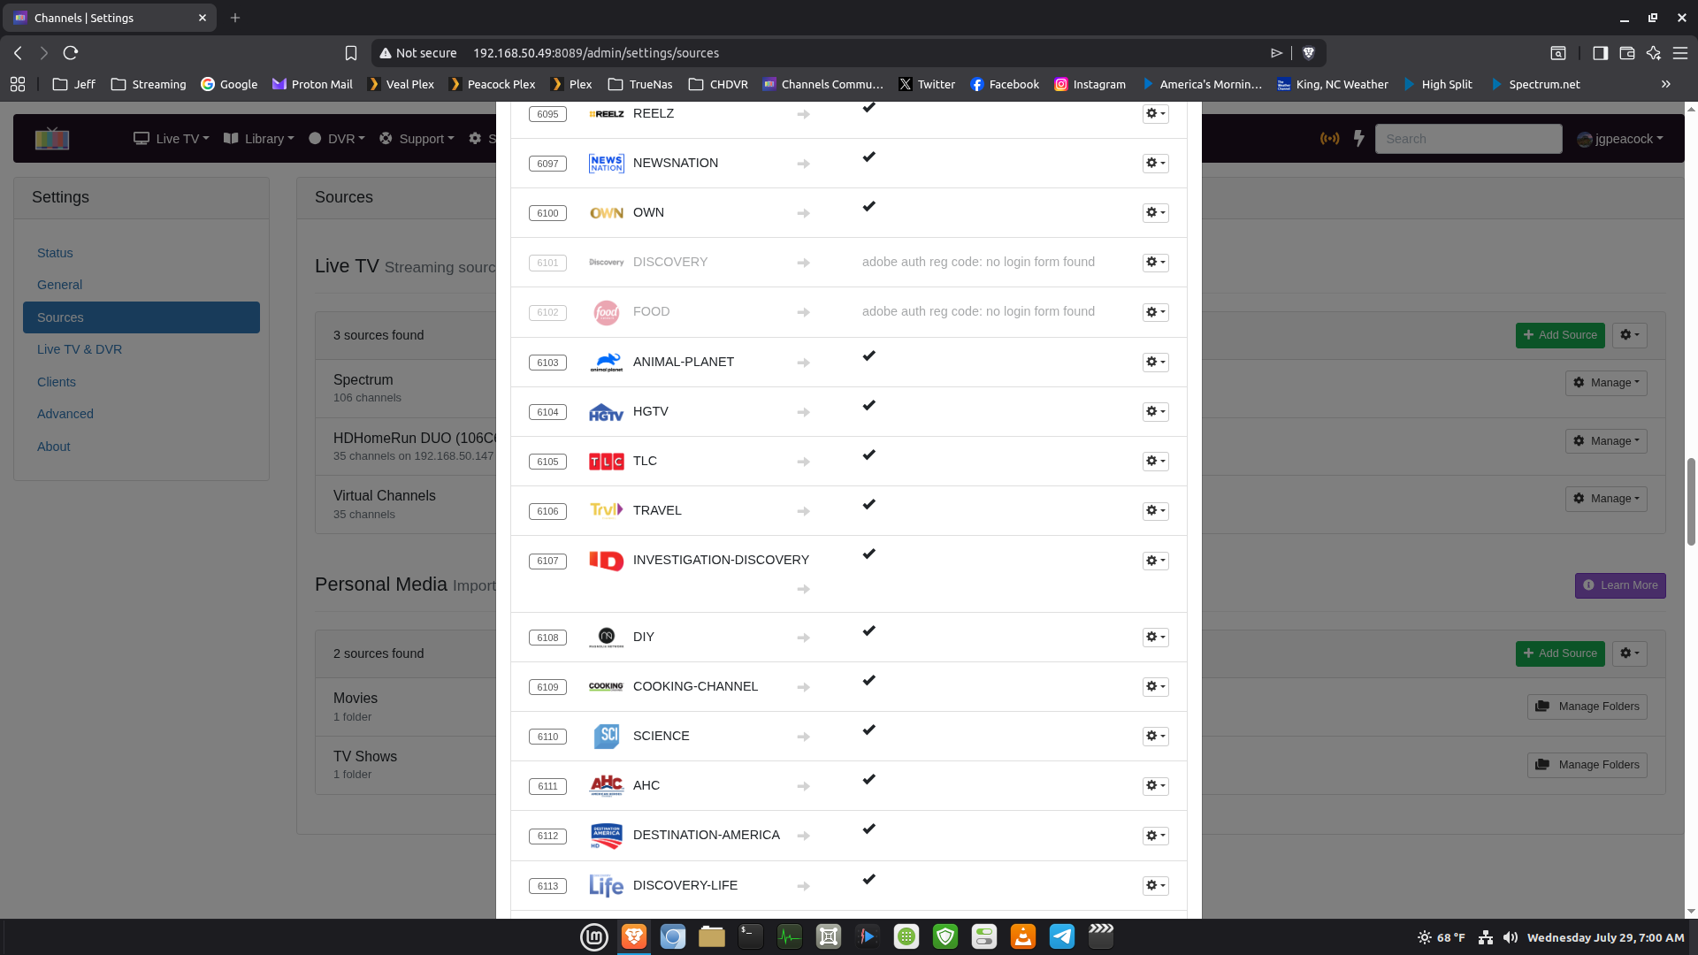
Task: Click Add Source under Personal Media
Action: coord(1560,653)
